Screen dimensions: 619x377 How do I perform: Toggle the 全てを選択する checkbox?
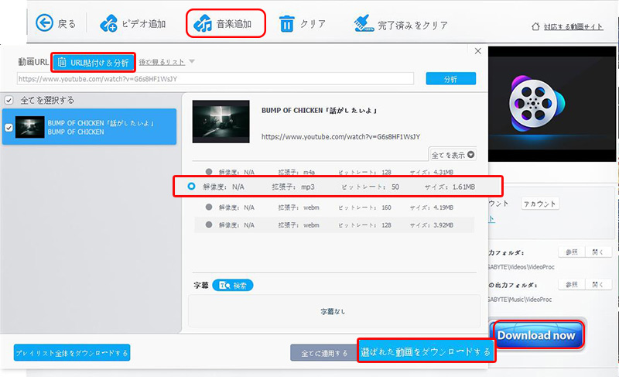point(9,101)
